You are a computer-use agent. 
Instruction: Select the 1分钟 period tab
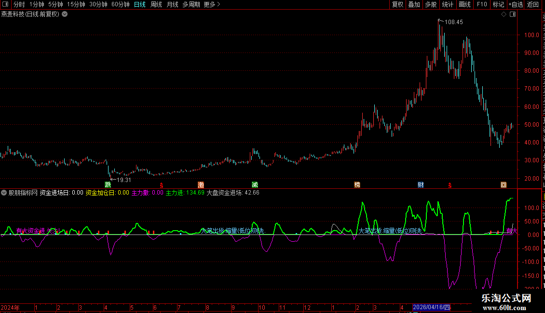pyautogui.click(x=37, y=4)
